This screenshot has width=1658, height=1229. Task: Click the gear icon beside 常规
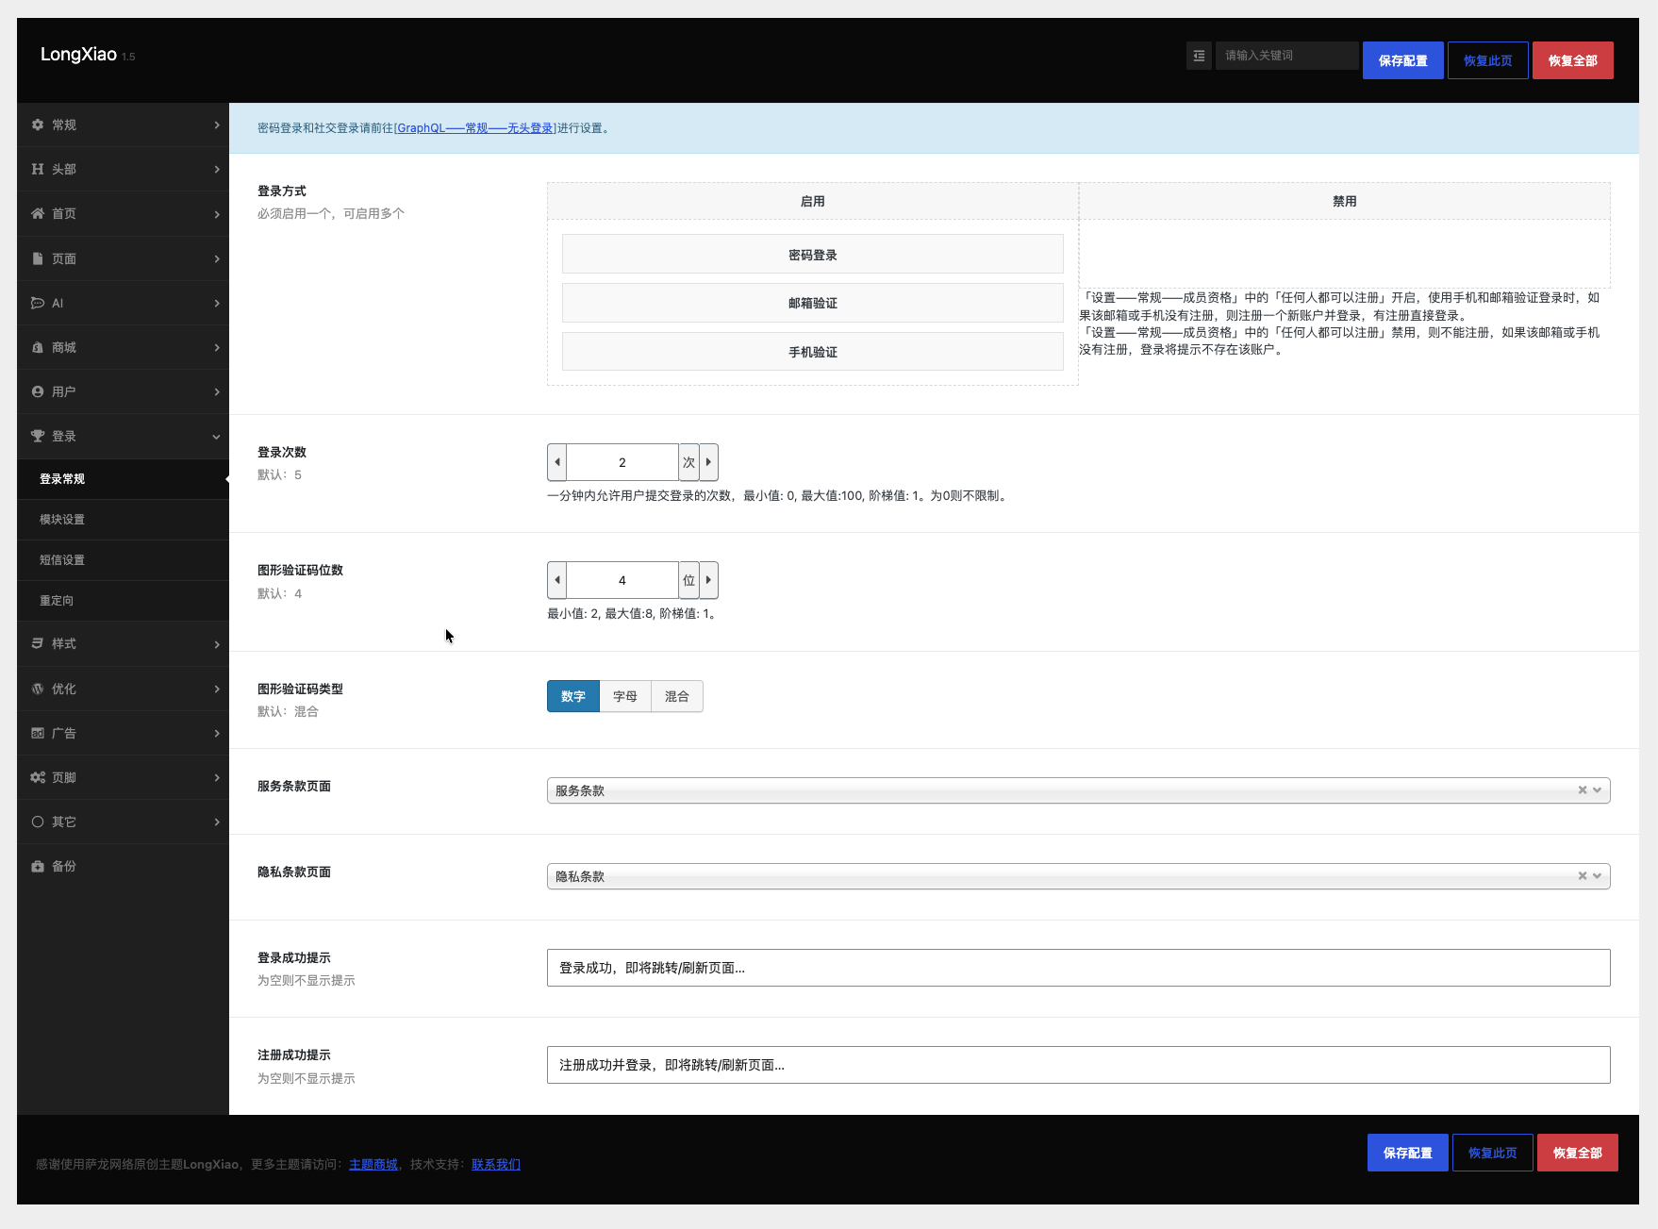click(38, 125)
